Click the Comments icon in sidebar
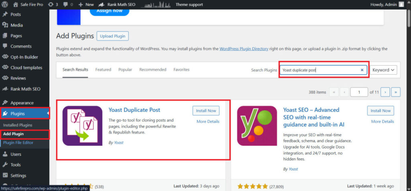The height and width of the screenshot is (191, 411). tap(5, 46)
